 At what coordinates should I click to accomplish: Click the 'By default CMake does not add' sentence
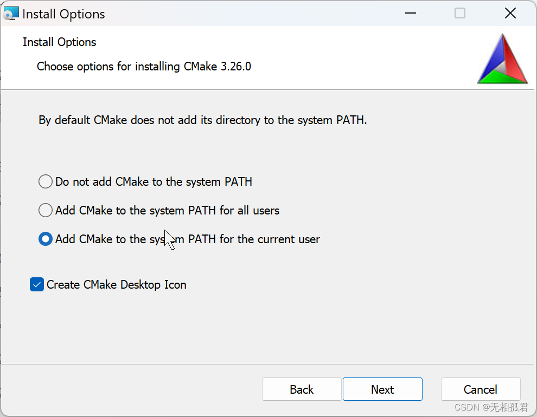(x=203, y=120)
